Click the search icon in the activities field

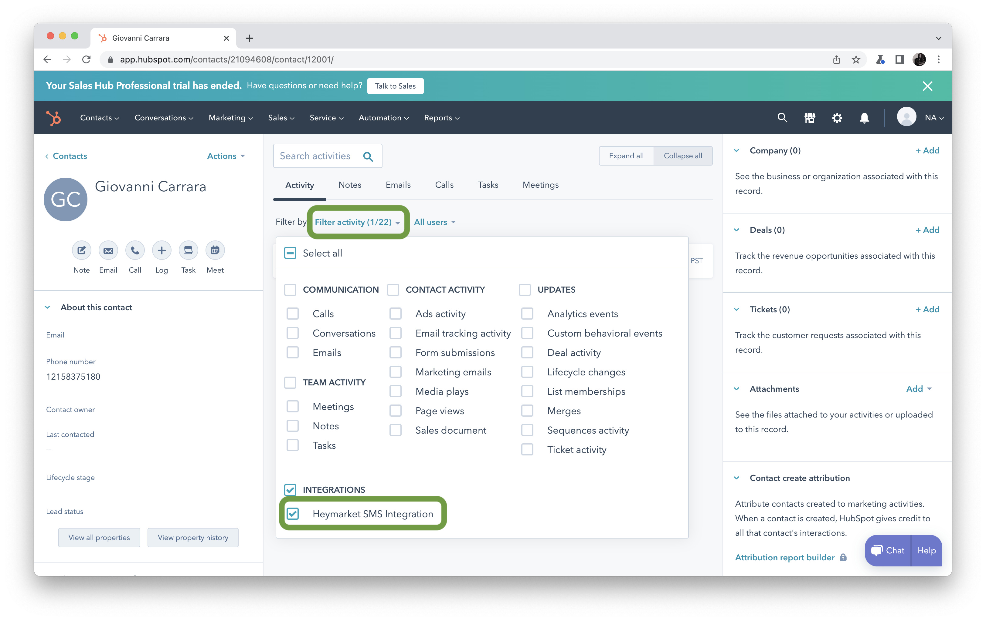(368, 156)
